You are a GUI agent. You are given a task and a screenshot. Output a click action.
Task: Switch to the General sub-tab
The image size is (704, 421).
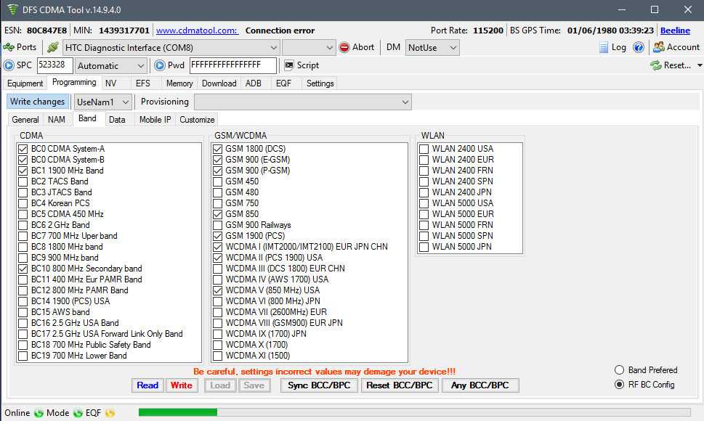pyautogui.click(x=25, y=120)
